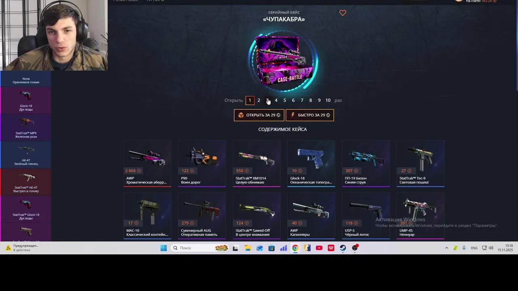Select open 6 times

point(293,100)
